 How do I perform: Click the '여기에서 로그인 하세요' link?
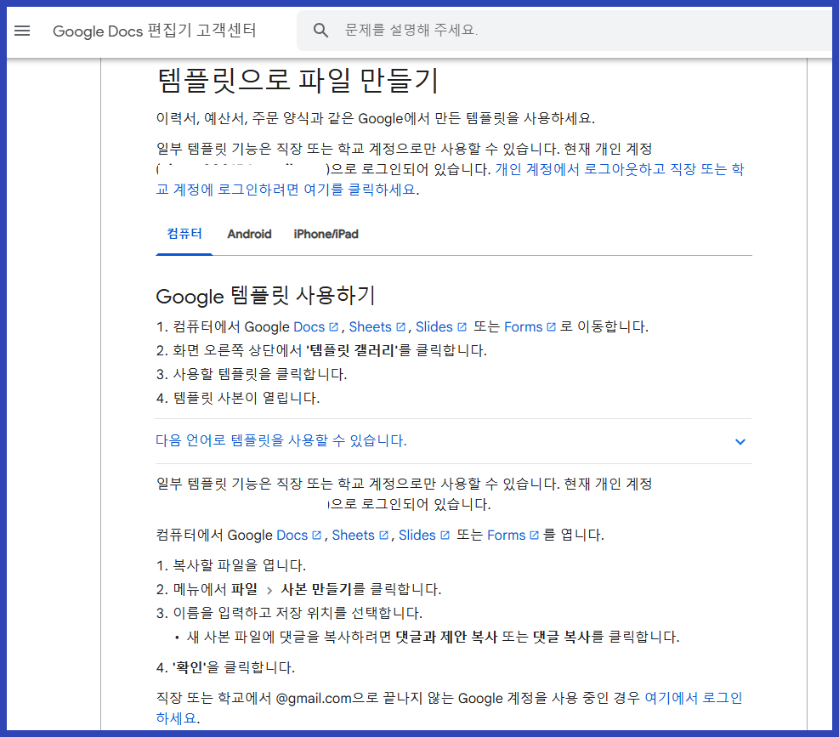click(x=449, y=707)
